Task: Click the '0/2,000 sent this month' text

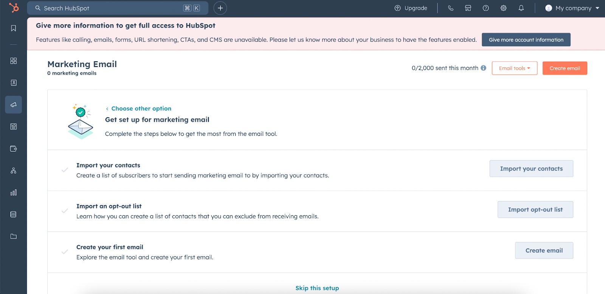Action: 445,68
